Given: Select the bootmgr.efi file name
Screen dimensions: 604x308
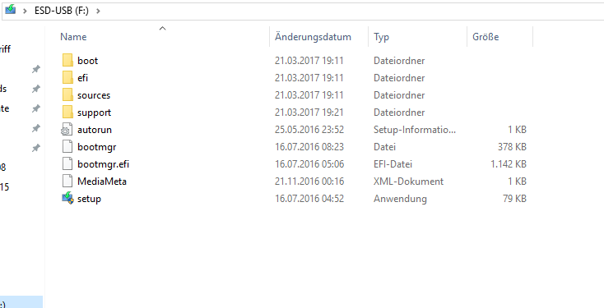Looking at the screenshot, I should tap(103, 164).
